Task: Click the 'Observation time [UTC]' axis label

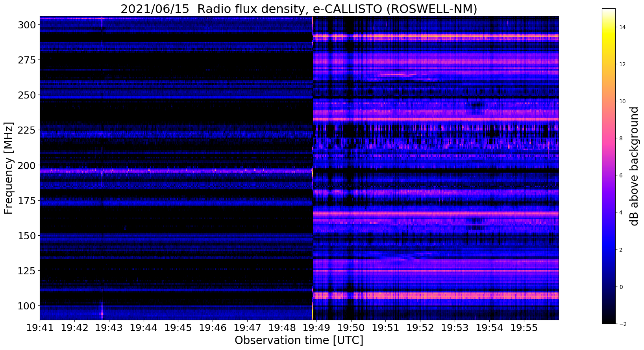Action: [x=299, y=341]
